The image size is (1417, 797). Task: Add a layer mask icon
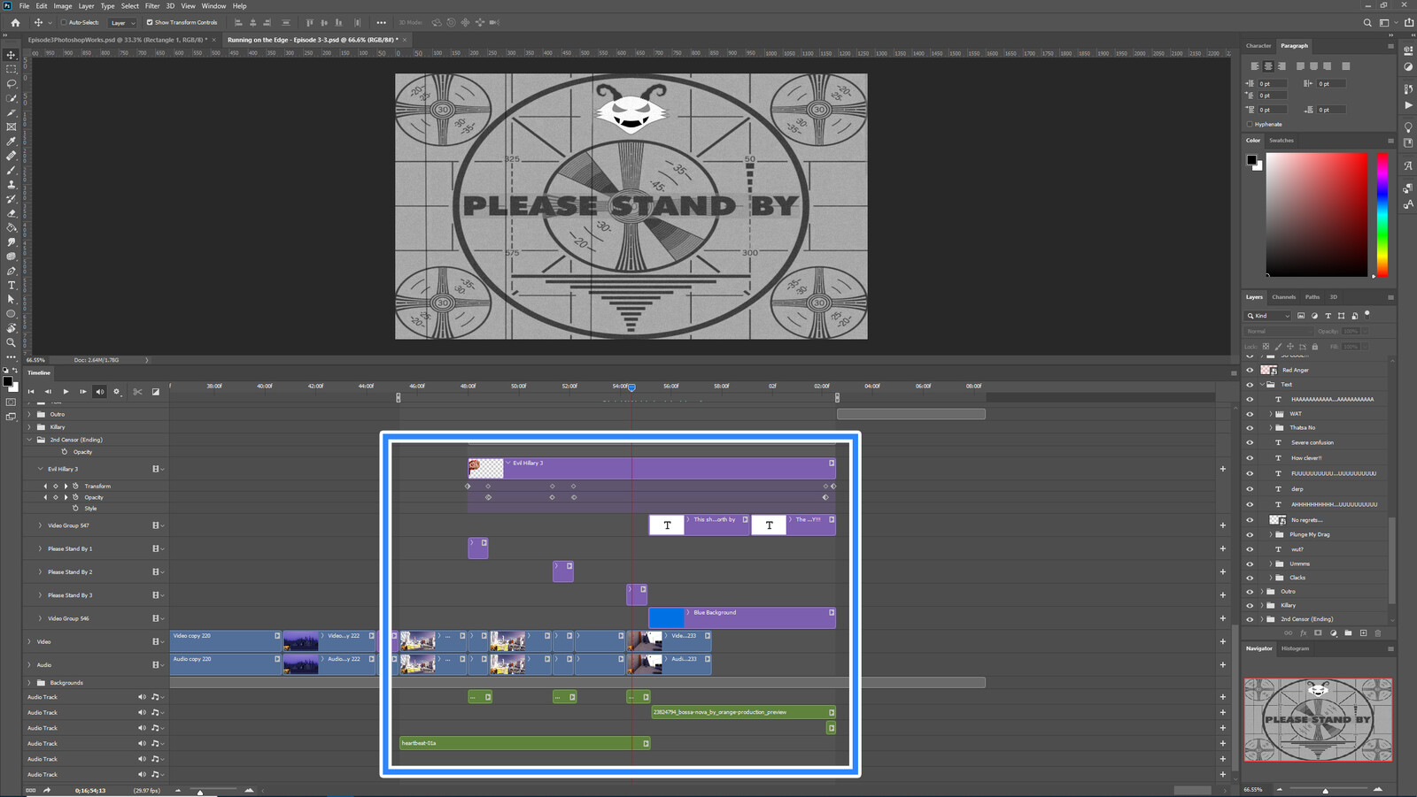click(x=1318, y=632)
